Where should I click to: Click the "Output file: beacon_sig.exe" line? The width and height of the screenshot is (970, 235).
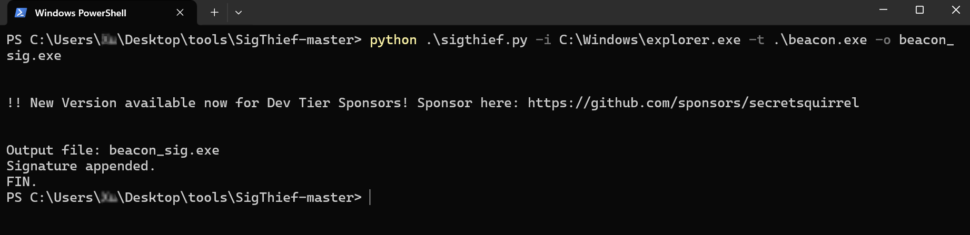coord(113,150)
